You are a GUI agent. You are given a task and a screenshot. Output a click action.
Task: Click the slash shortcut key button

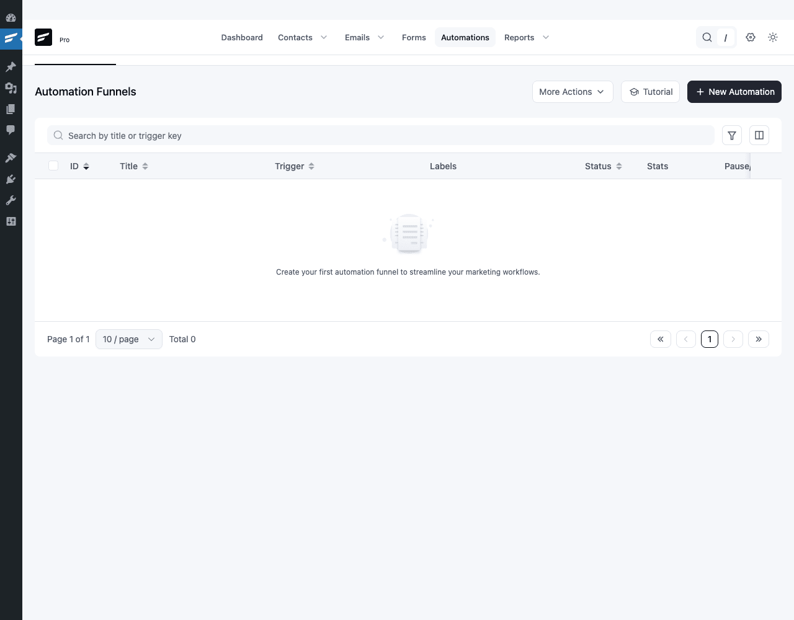[726, 38]
